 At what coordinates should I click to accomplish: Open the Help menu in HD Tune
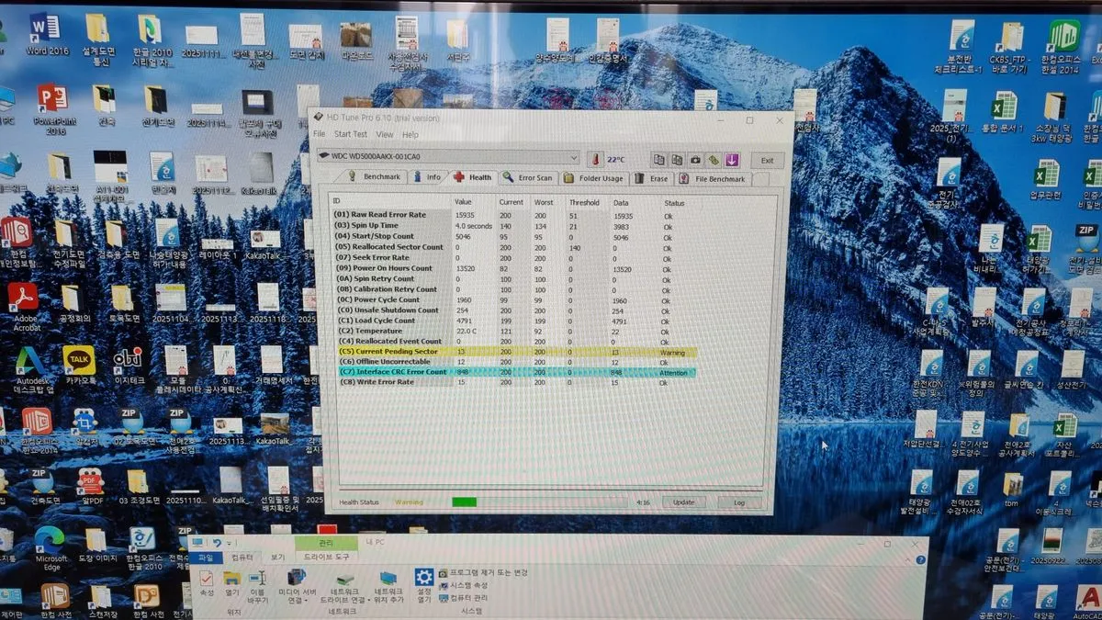(411, 134)
